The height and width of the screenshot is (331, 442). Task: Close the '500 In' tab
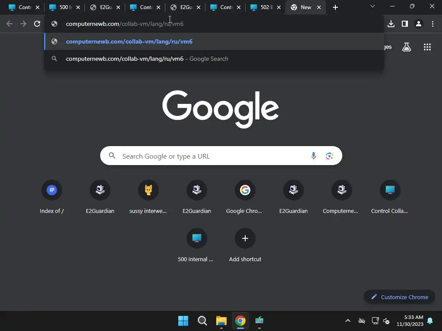coord(78,8)
